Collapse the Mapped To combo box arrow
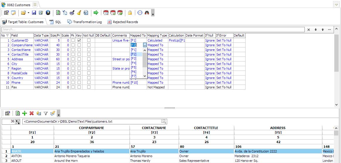 click(145, 45)
